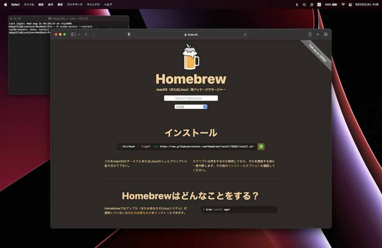This screenshot has height=248, width=382.
Task: Go back to the previous page
Action: pos(86,34)
